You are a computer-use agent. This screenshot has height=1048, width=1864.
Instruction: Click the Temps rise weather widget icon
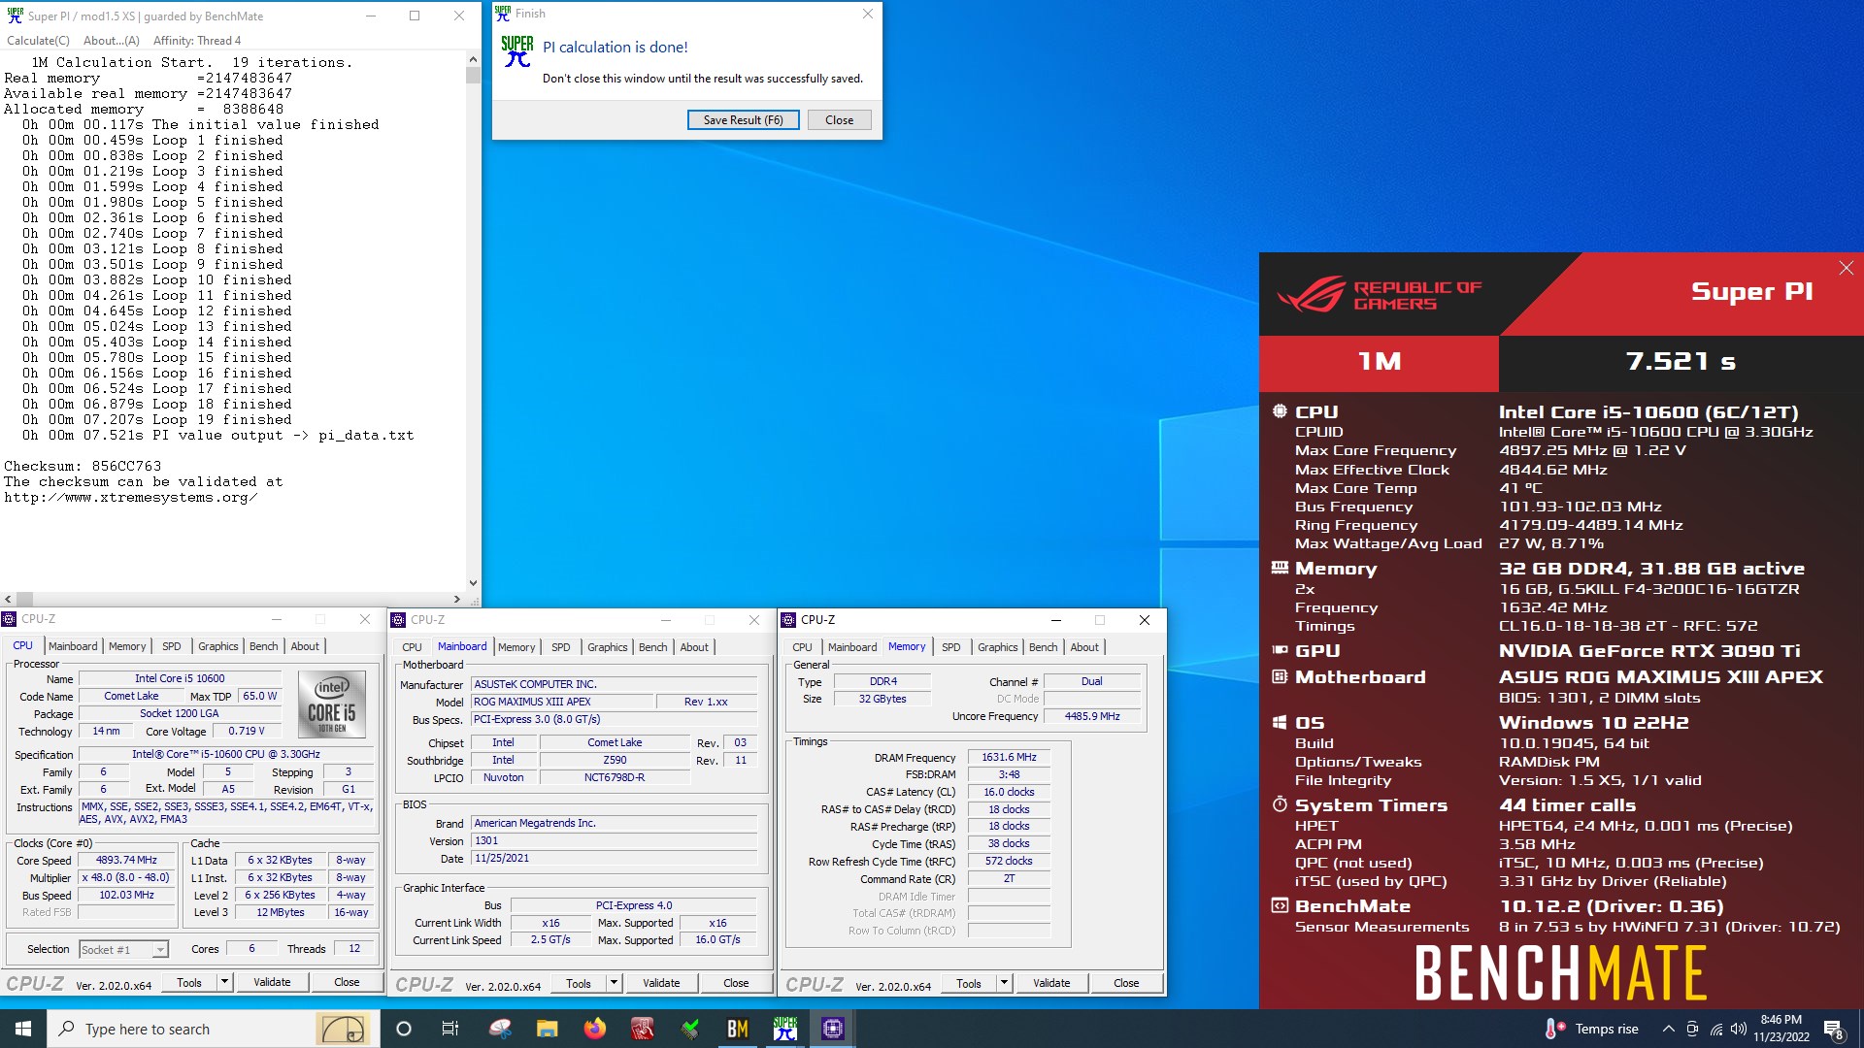(1554, 1029)
